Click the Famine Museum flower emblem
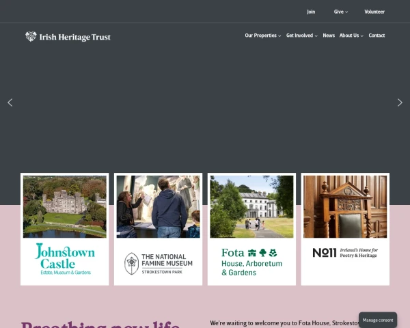 pyautogui.click(x=131, y=264)
